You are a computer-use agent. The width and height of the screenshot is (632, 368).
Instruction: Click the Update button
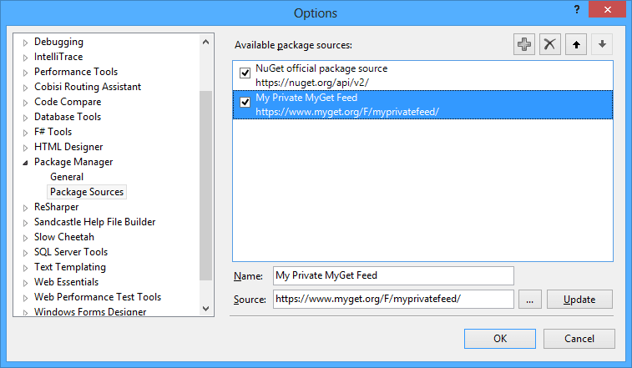(579, 299)
